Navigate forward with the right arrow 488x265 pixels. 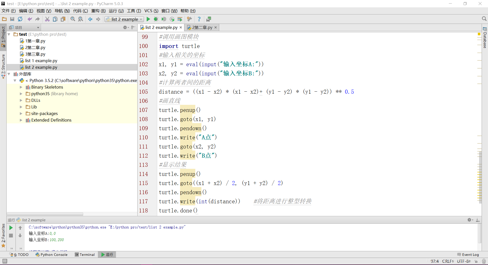point(98,19)
